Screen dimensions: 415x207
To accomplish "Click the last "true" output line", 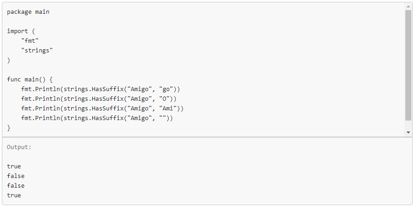I will tap(14, 195).
